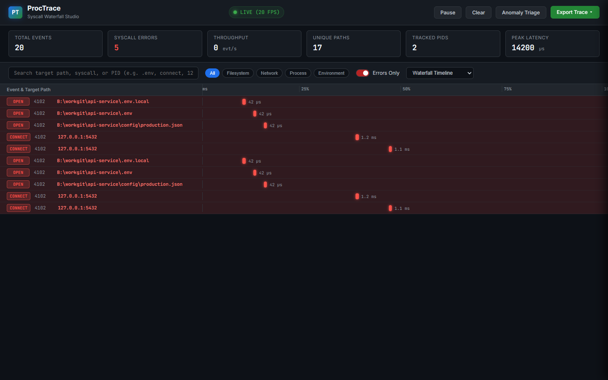
Task: Open the Export Trace dropdown menu
Action: tap(575, 12)
